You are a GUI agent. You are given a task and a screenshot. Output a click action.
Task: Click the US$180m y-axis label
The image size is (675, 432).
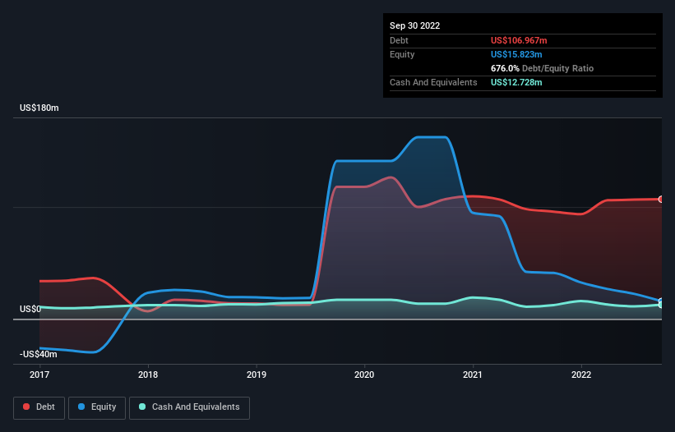(x=39, y=108)
